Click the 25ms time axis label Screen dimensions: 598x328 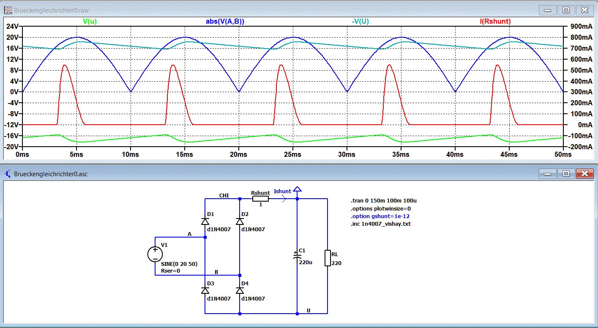tap(292, 155)
